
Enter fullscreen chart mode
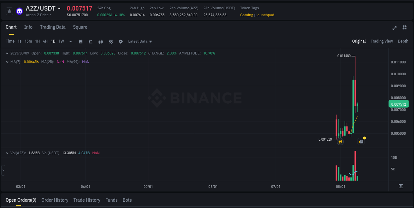394,28
